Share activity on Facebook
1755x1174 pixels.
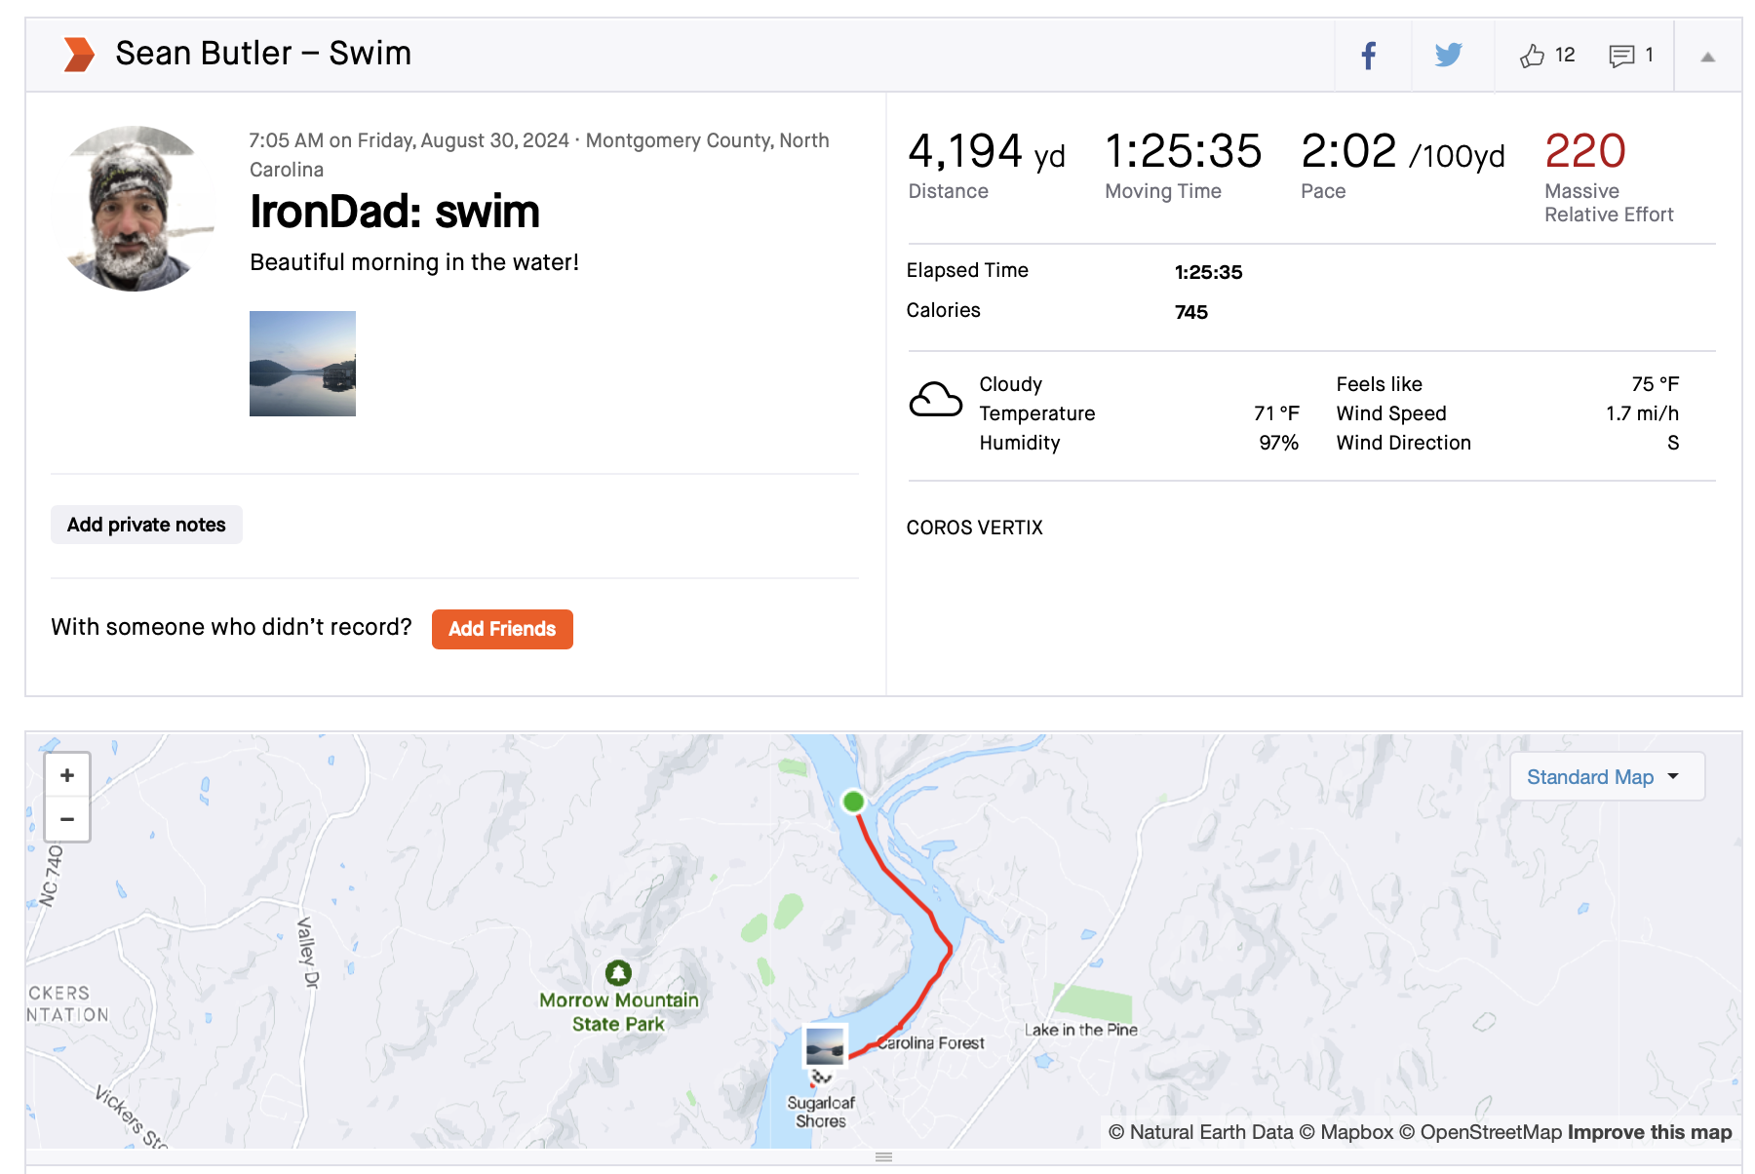1369,56
